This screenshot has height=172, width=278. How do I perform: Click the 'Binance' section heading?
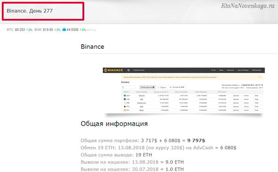(x=92, y=47)
